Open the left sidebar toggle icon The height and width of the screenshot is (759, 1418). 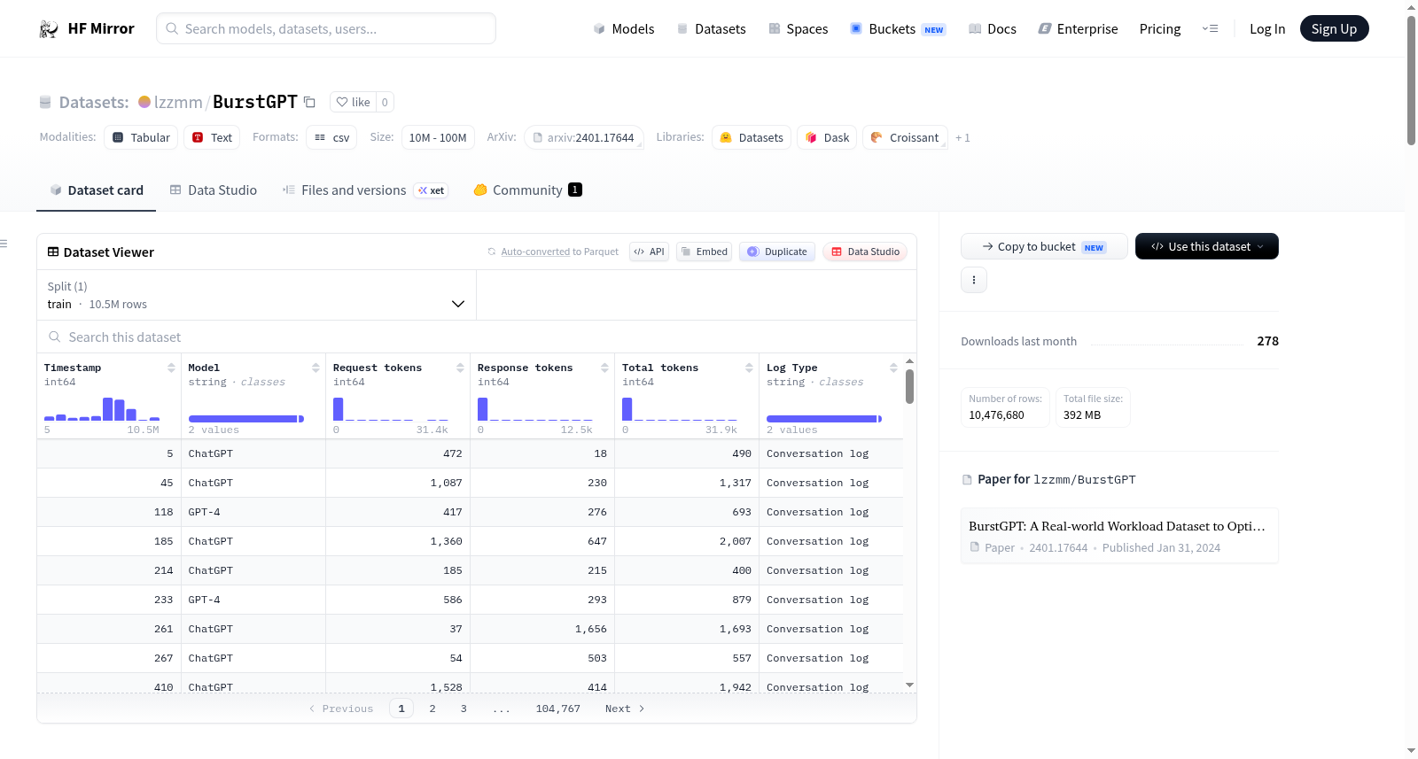point(4,244)
